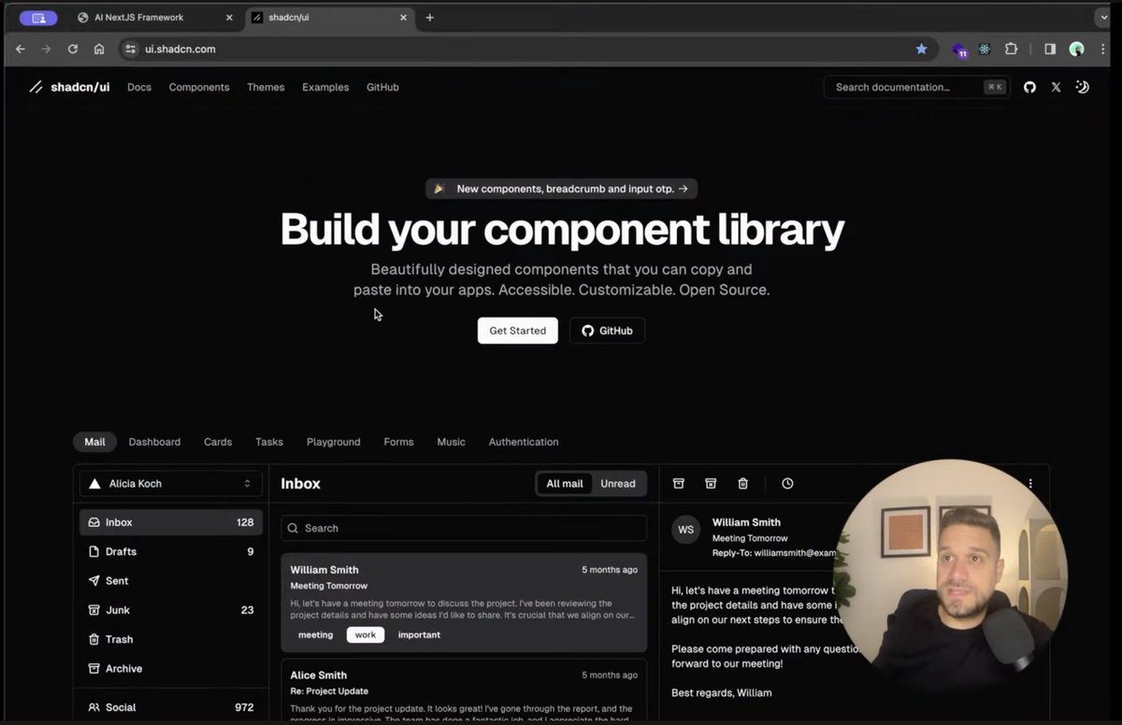Select the Cards example tab
Viewport: 1122px width, 725px height.
(218, 442)
